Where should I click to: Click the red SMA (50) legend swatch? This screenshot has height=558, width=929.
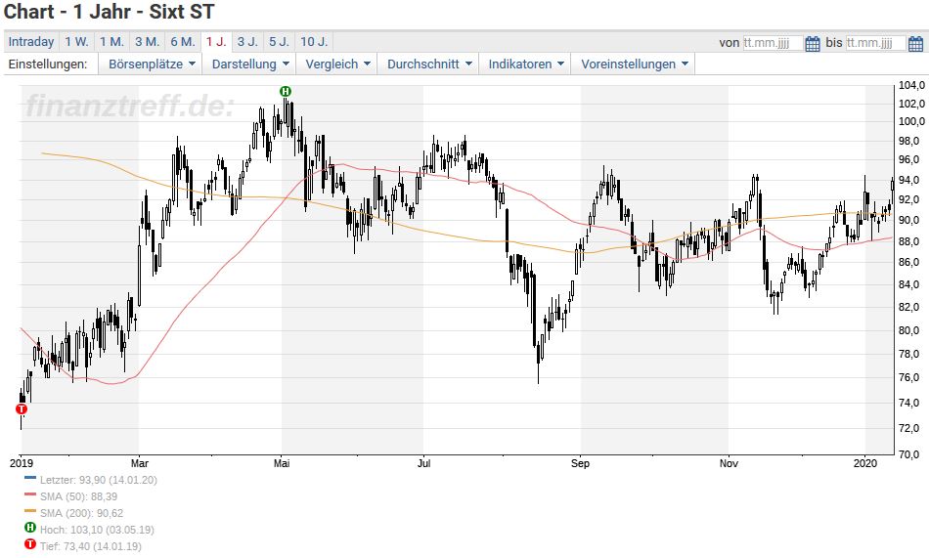pos(30,494)
